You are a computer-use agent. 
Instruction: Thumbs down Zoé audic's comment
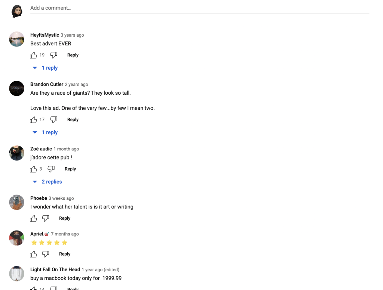51,169
